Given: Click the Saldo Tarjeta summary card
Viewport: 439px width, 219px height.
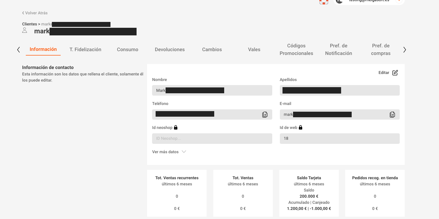Looking at the screenshot, I should point(309,193).
